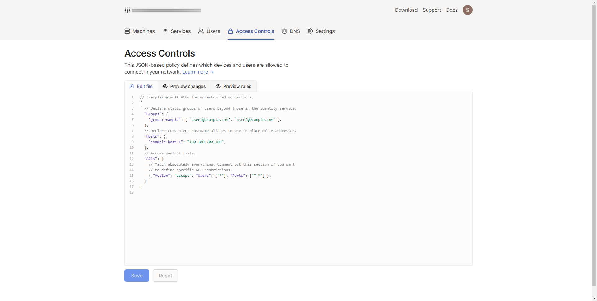The height and width of the screenshot is (301, 597).
Task: Click the Access Controls lock icon
Action: 230,31
